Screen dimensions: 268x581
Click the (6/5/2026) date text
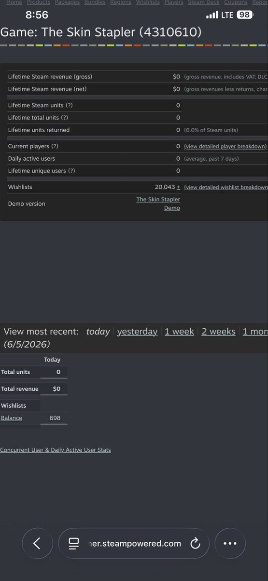click(x=27, y=344)
